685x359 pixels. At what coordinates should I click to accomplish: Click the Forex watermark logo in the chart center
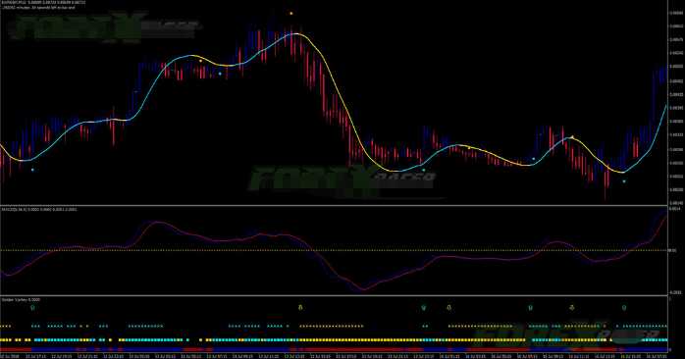pos(342,179)
